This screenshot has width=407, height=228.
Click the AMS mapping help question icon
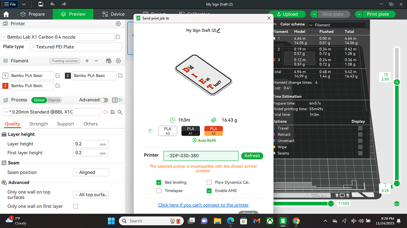pos(150,130)
